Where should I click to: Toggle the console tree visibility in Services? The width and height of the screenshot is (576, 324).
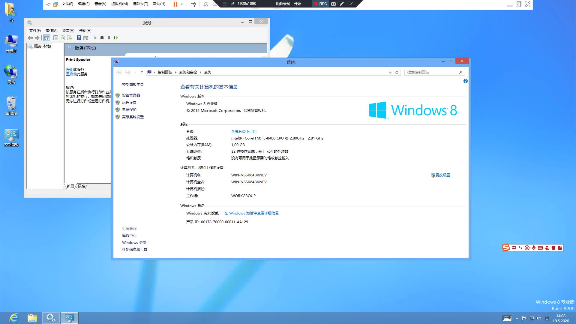[x=47, y=38]
